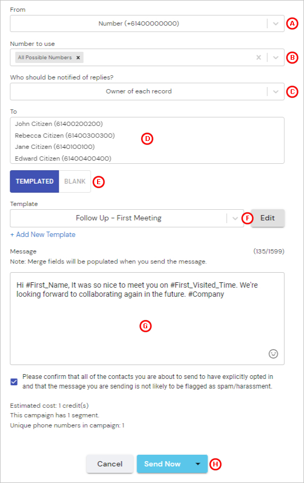The width and height of the screenshot is (304, 483).
Task: Switch to the TEMPLATED message mode
Action: click(x=35, y=181)
